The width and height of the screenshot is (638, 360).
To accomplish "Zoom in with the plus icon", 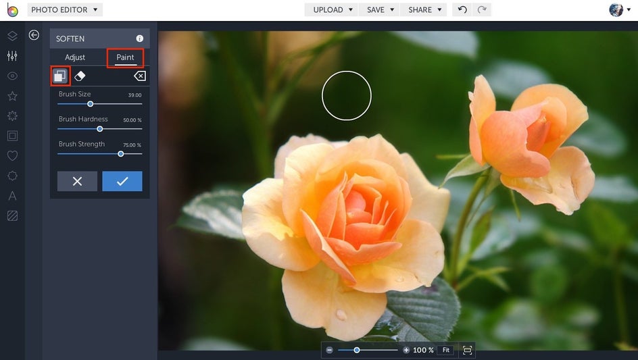I will (406, 351).
